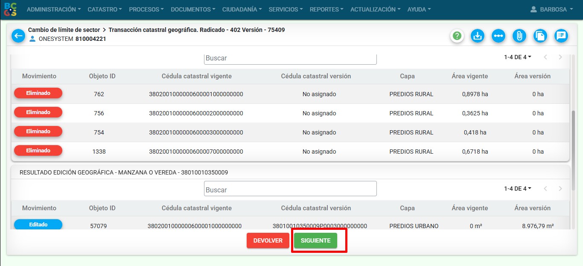Open the green help question icon
Screen dimensions: 583x266
457,36
